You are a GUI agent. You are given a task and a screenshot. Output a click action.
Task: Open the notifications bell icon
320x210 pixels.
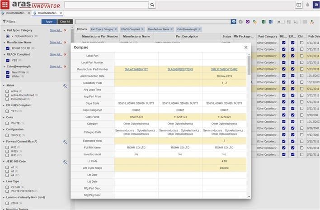[307, 5]
